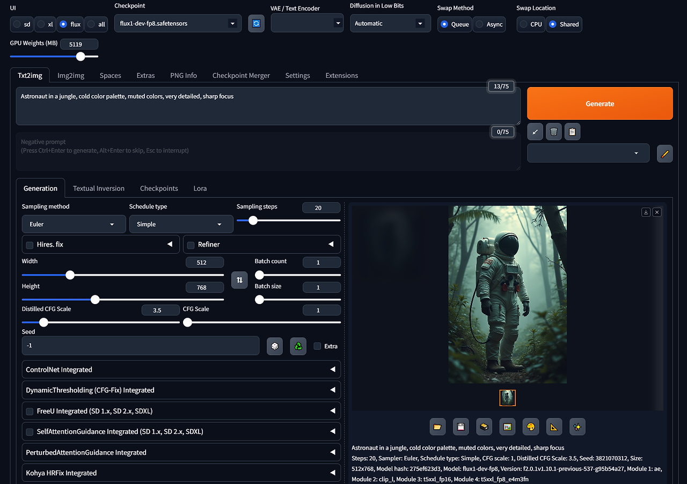Open the Extras tab
Viewport: 687px width, 484px height.
pyautogui.click(x=145, y=75)
